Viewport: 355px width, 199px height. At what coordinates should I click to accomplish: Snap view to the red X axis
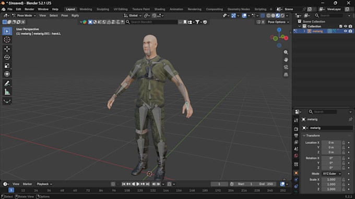click(286, 38)
